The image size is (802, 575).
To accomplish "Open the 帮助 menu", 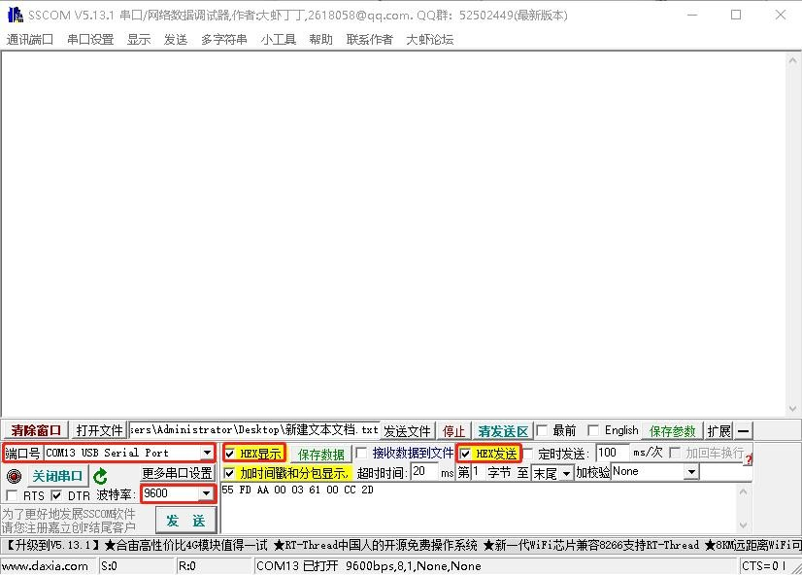I will pyautogui.click(x=320, y=40).
